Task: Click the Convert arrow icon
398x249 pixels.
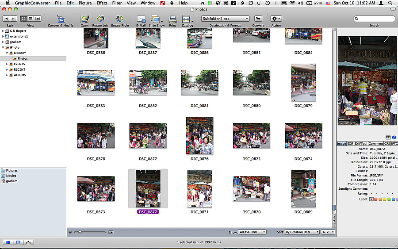Action: click(258, 19)
